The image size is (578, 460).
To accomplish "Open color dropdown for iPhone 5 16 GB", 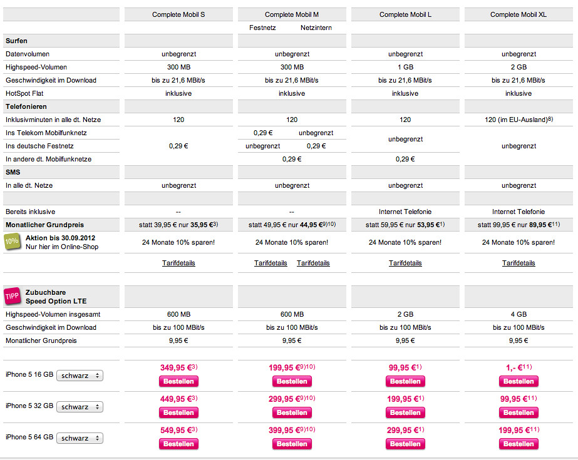I will (x=80, y=376).
